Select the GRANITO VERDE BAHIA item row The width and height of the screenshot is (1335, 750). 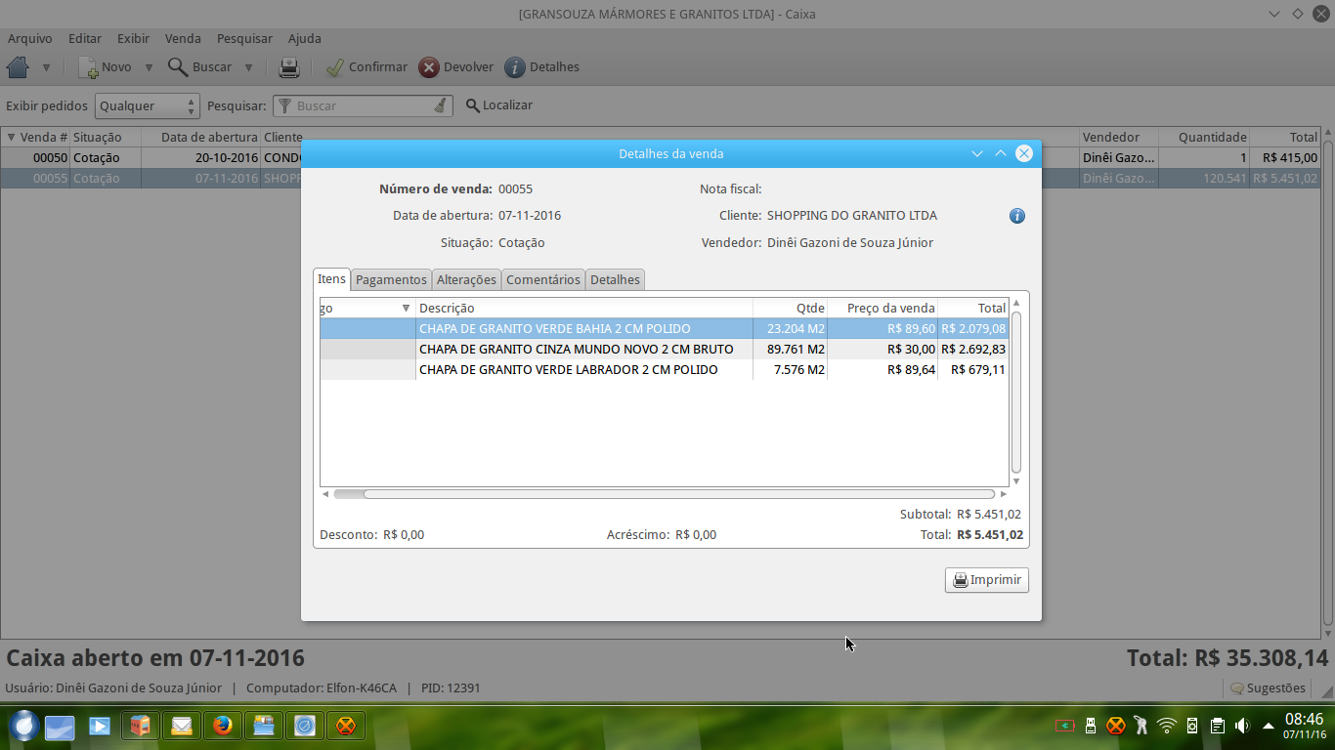point(664,328)
